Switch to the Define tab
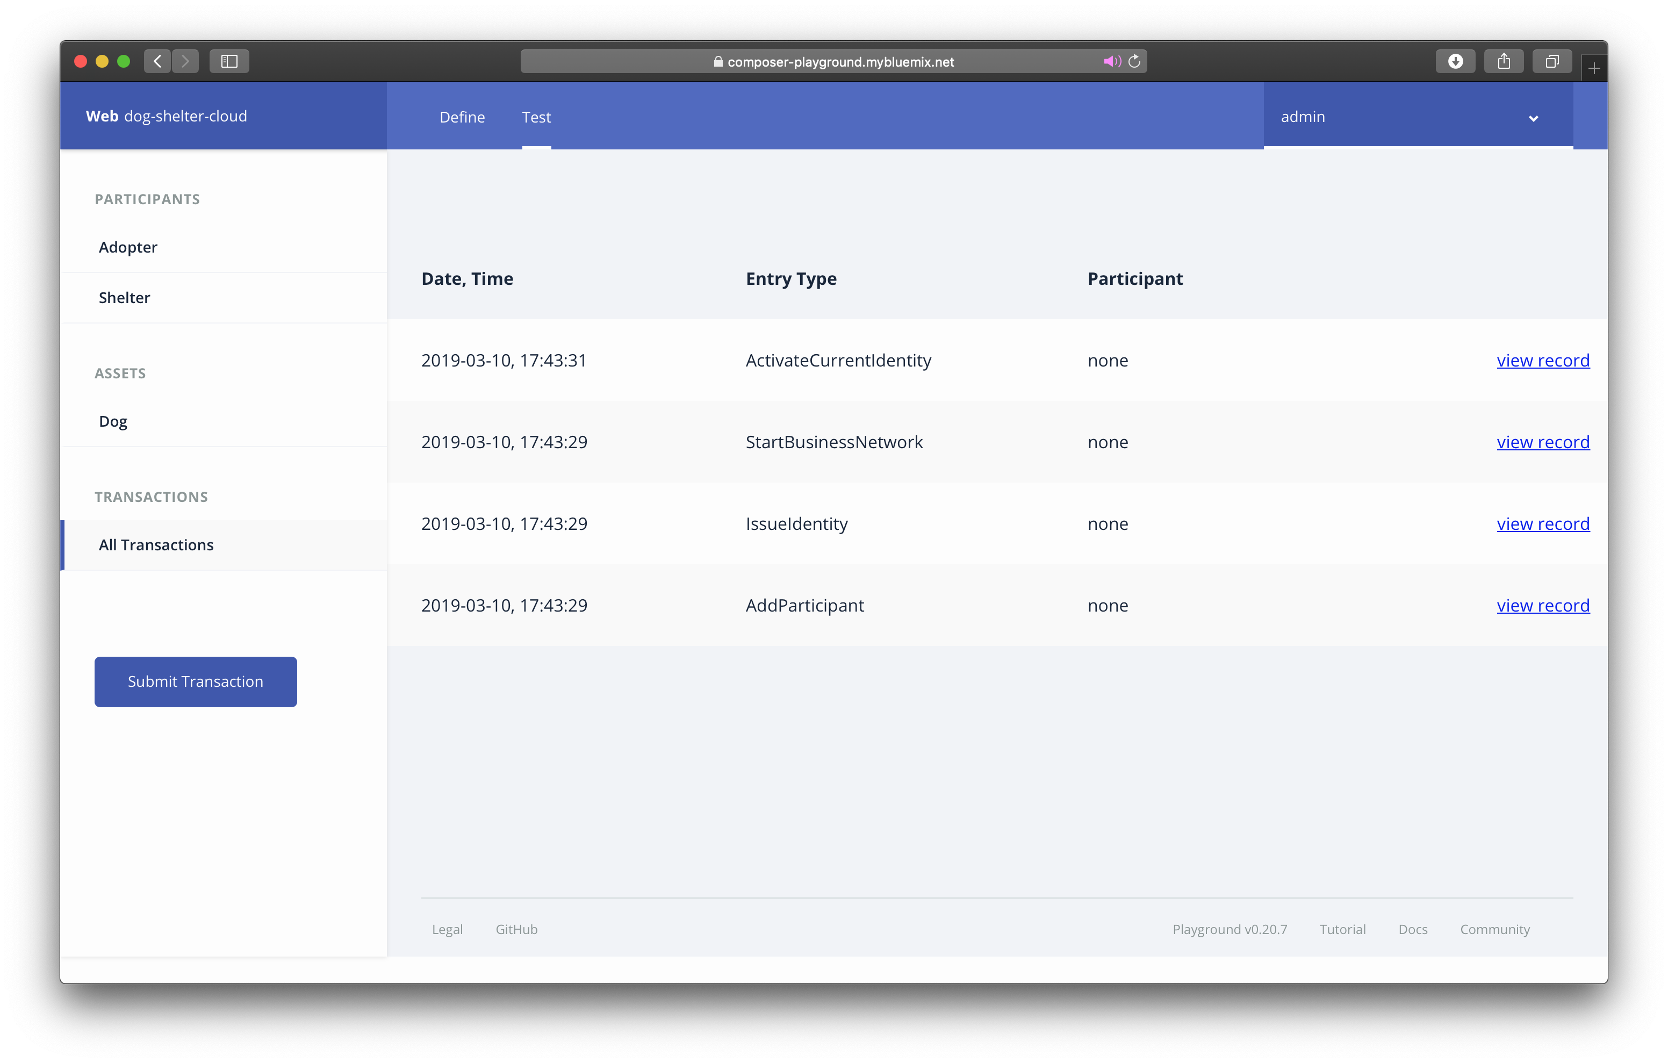1668x1063 pixels. coord(462,117)
